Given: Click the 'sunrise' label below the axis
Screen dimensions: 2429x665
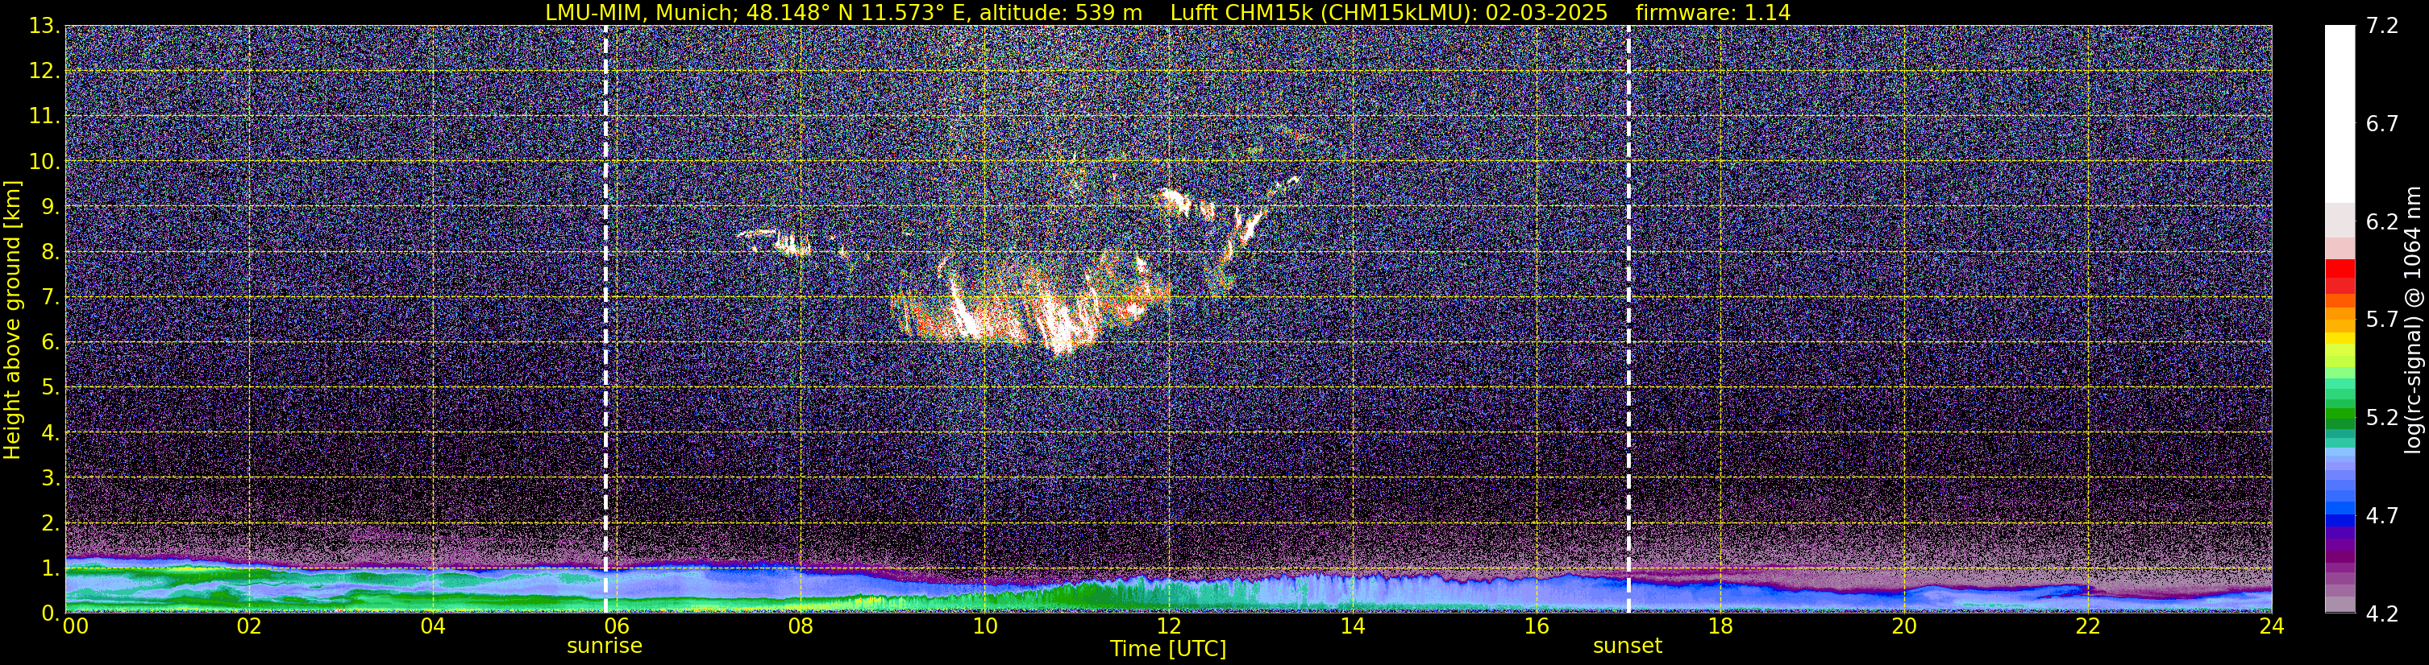Looking at the screenshot, I should click(x=605, y=646).
